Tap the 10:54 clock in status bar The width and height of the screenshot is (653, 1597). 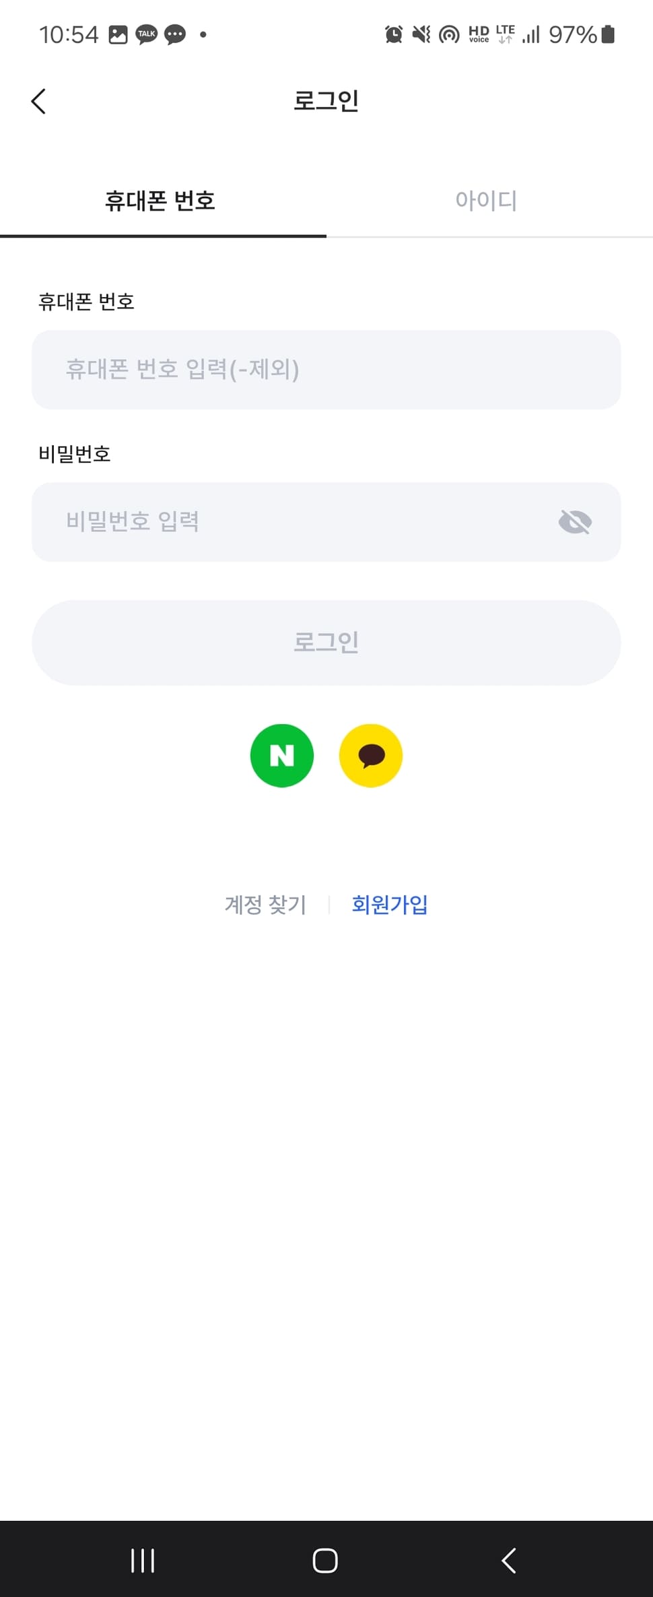pos(69,34)
